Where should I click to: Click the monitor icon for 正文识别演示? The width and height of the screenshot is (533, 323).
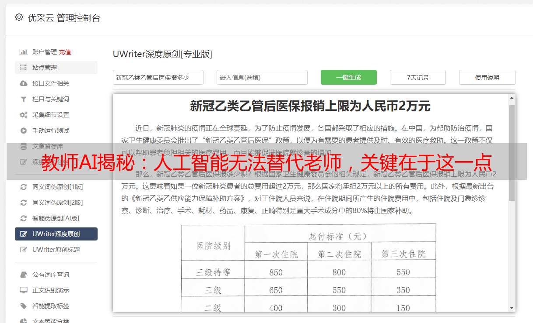coord(24,290)
